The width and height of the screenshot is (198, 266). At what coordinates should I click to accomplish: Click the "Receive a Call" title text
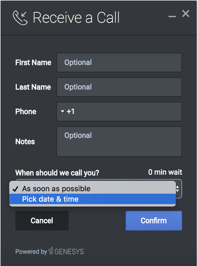(76, 17)
